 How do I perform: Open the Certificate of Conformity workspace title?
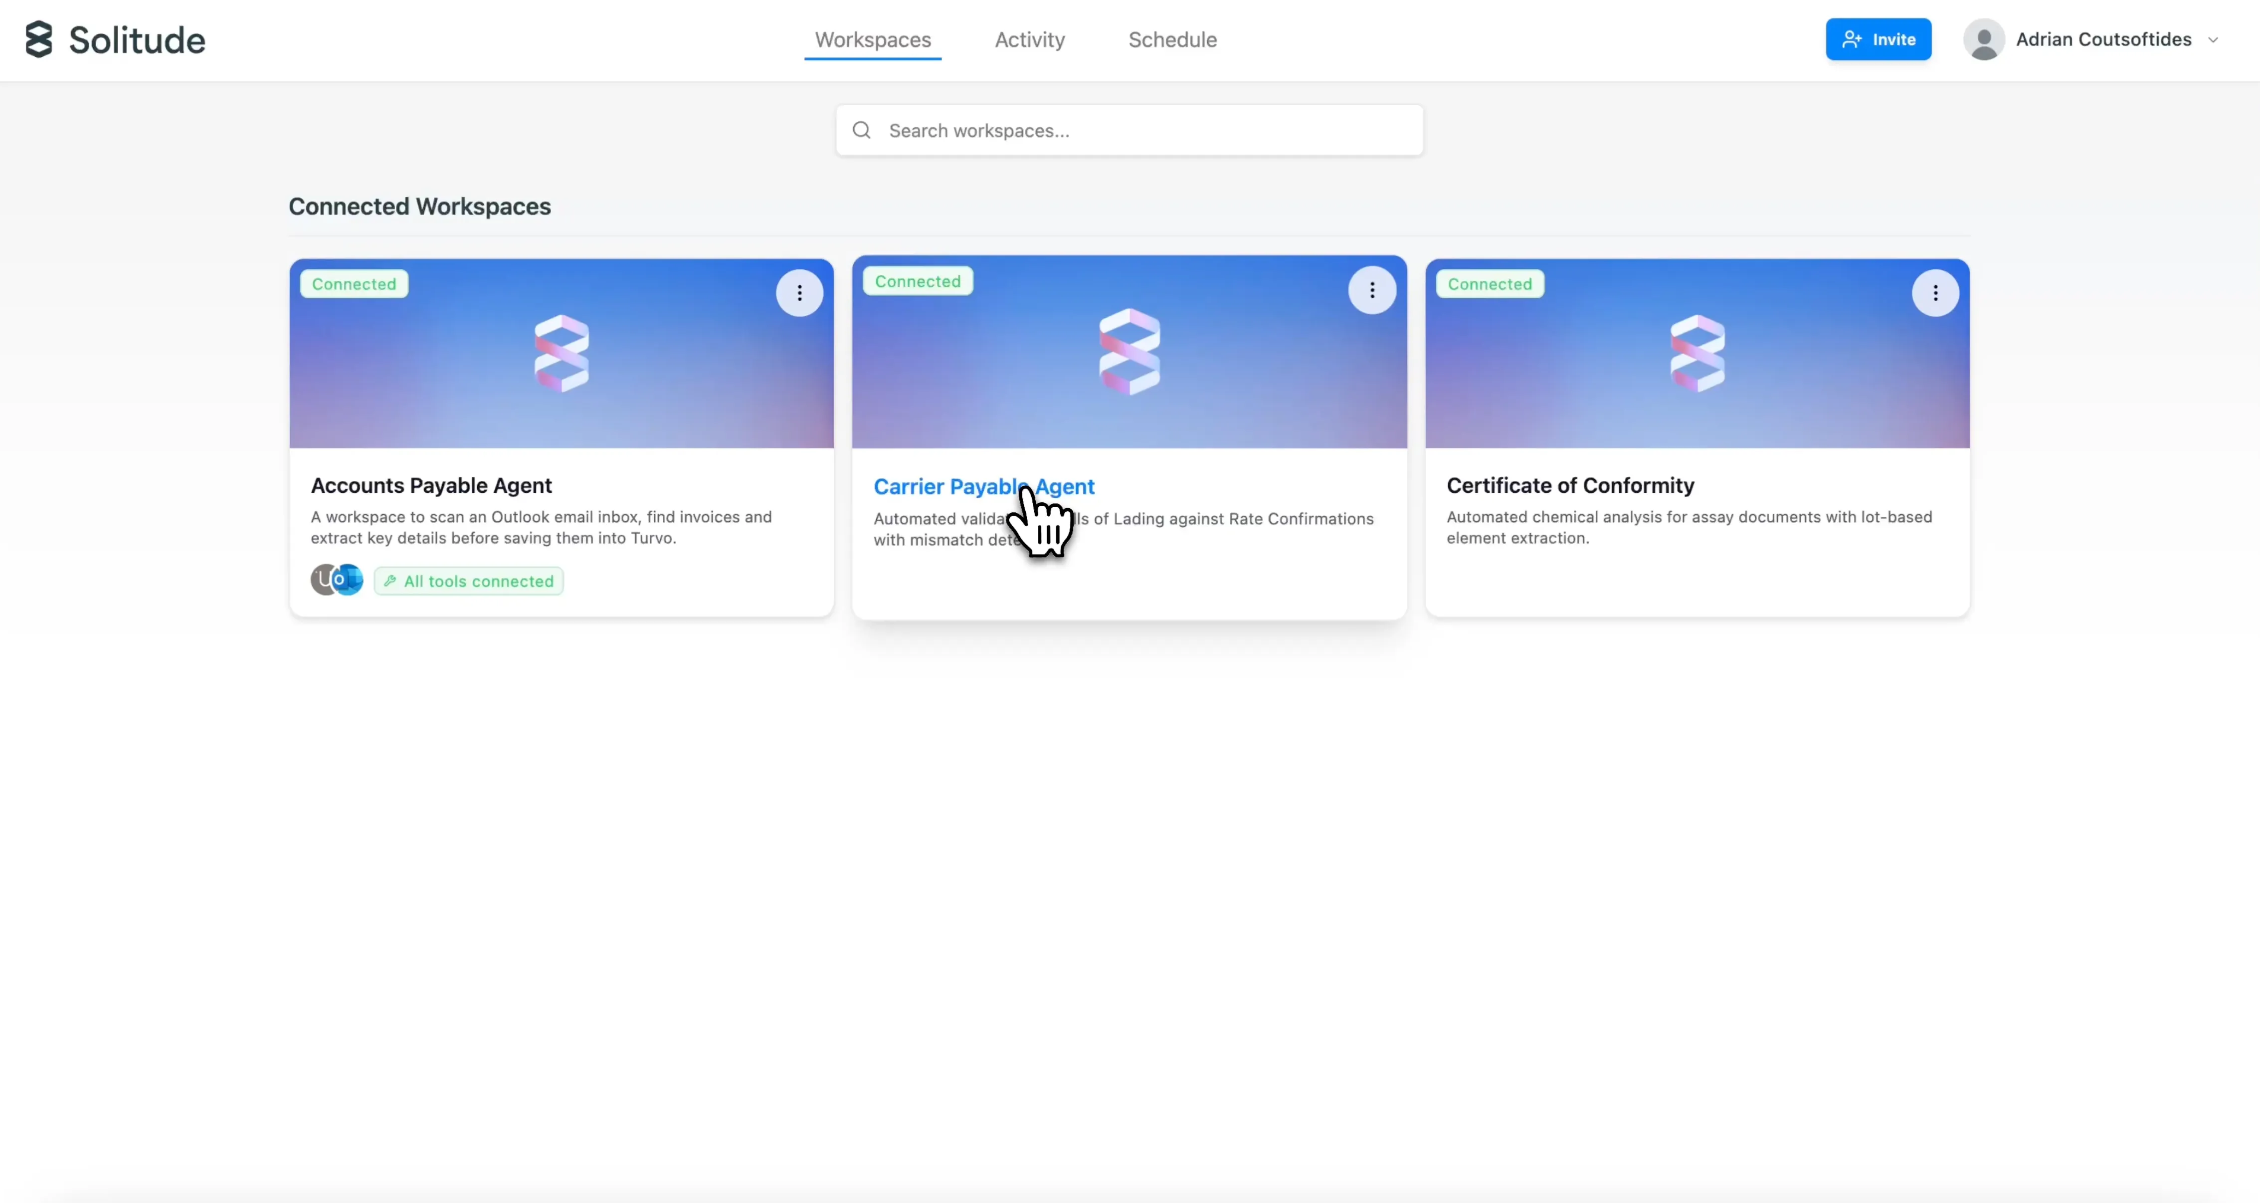(x=1569, y=485)
